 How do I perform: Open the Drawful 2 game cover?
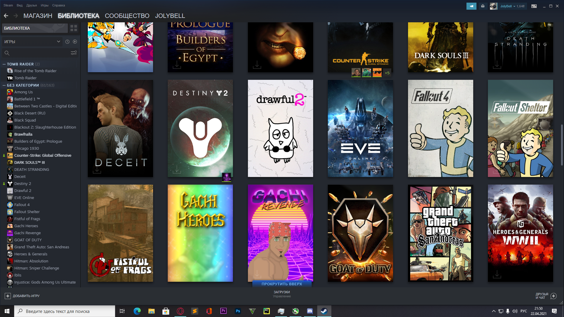[281, 128]
